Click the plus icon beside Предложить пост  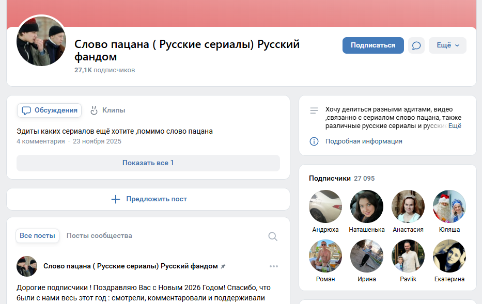(116, 199)
